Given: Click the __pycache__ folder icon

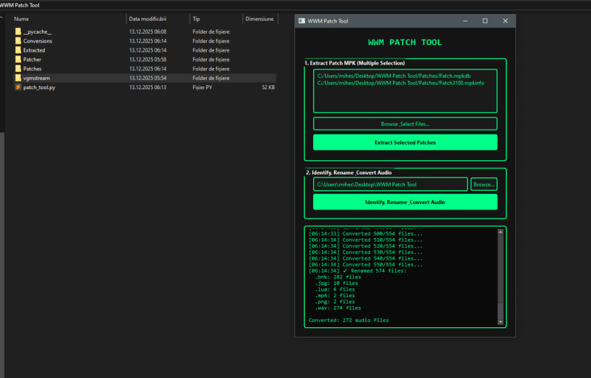Looking at the screenshot, I should click(x=18, y=32).
